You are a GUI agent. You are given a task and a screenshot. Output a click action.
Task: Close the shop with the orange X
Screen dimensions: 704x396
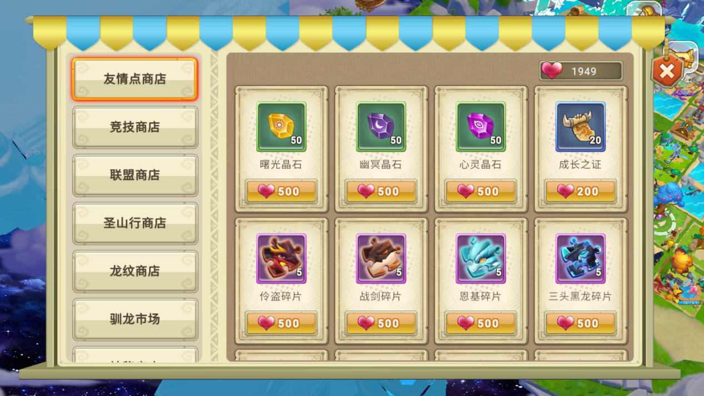(x=667, y=71)
